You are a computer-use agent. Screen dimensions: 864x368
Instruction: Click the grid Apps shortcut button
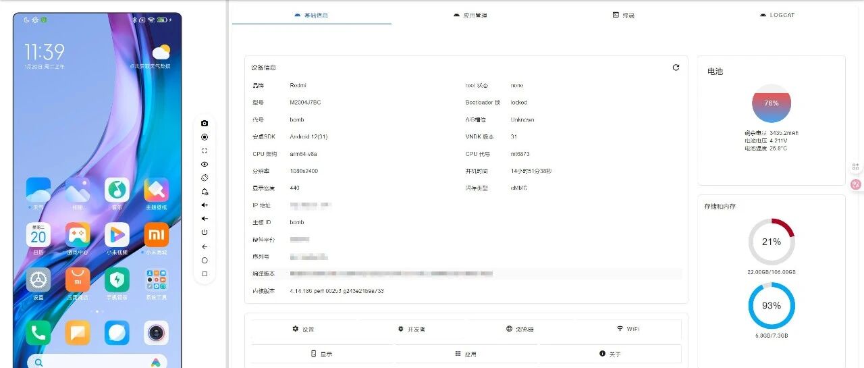[466, 354]
